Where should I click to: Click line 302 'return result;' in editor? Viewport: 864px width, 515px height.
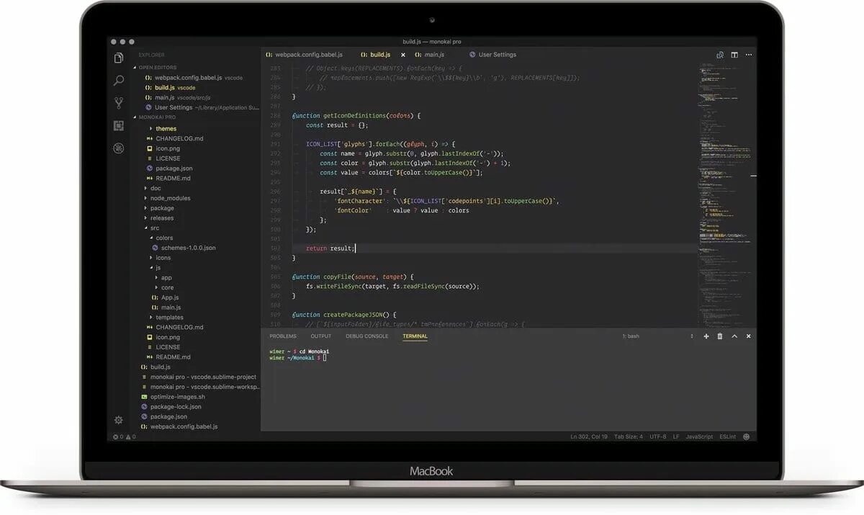tap(330, 248)
